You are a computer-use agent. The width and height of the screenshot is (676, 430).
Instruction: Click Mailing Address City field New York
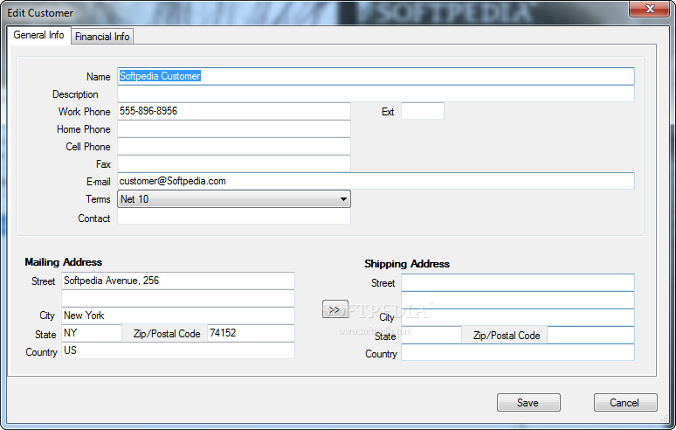[x=178, y=316]
